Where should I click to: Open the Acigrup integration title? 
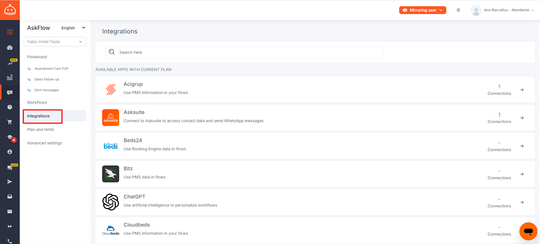(133, 84)
